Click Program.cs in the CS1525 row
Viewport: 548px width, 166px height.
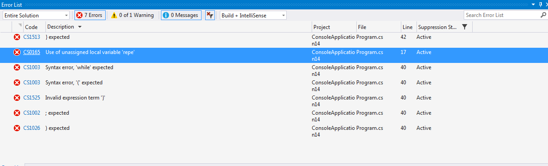click(370, 98)
